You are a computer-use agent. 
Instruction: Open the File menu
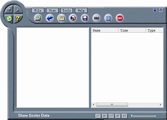38,11
